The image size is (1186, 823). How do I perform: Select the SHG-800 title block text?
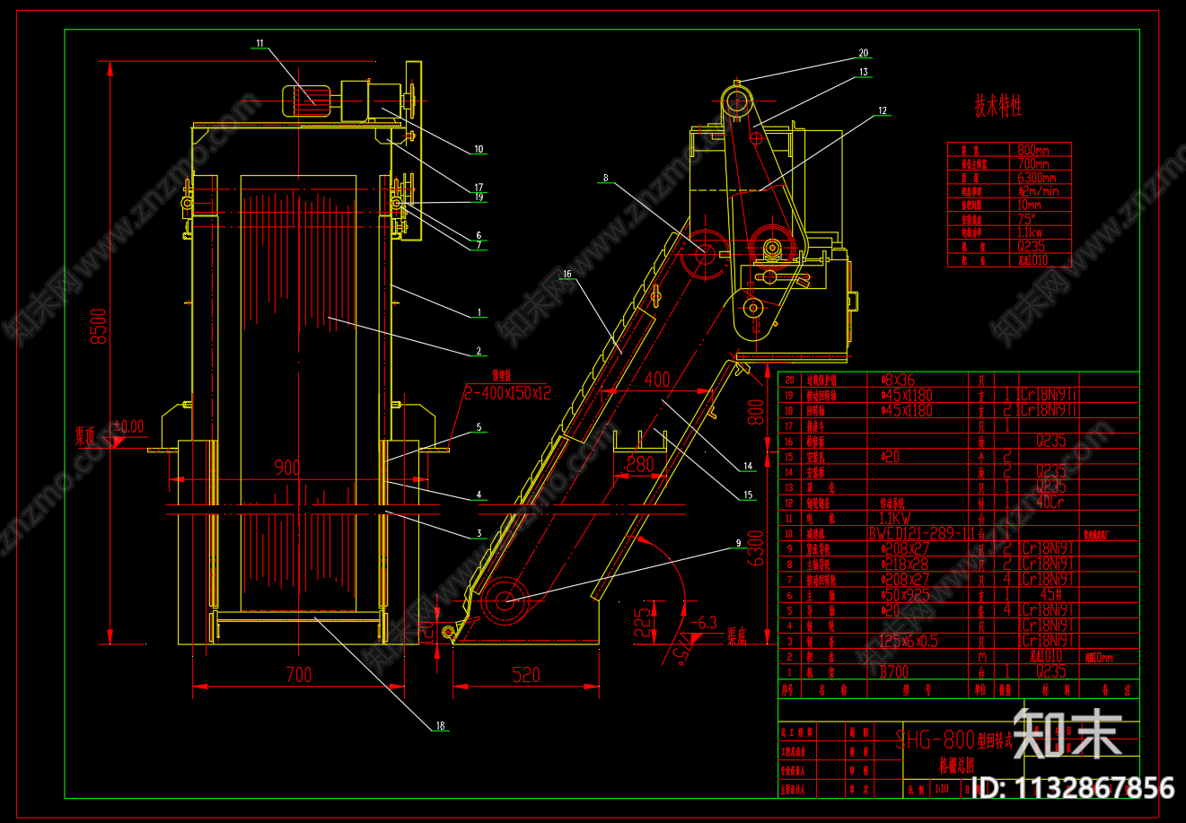tap(935, 740)
